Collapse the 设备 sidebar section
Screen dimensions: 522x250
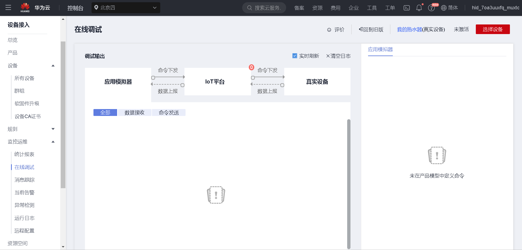tap(53, 66)
